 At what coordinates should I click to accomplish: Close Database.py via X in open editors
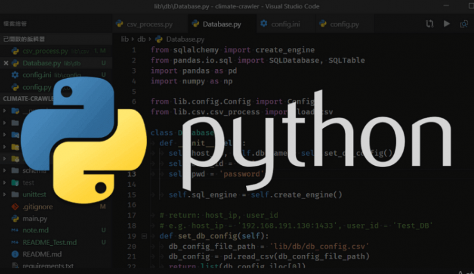click(6, 63)
